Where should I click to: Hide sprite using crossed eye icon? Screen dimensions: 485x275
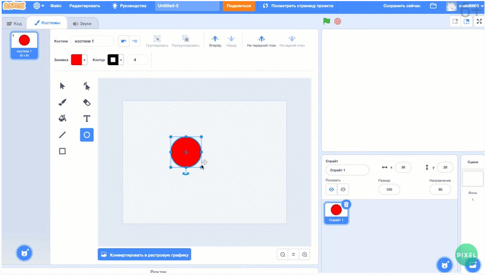pos(343,190)
